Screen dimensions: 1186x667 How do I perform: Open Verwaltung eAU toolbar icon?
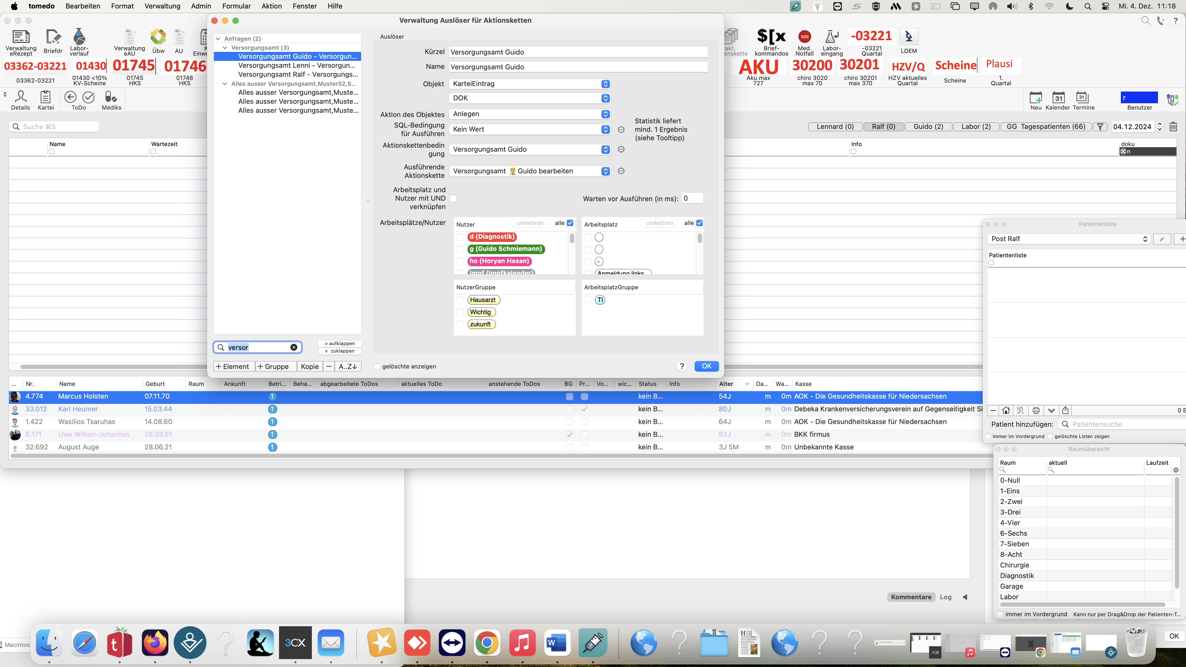tap(129, 37)
